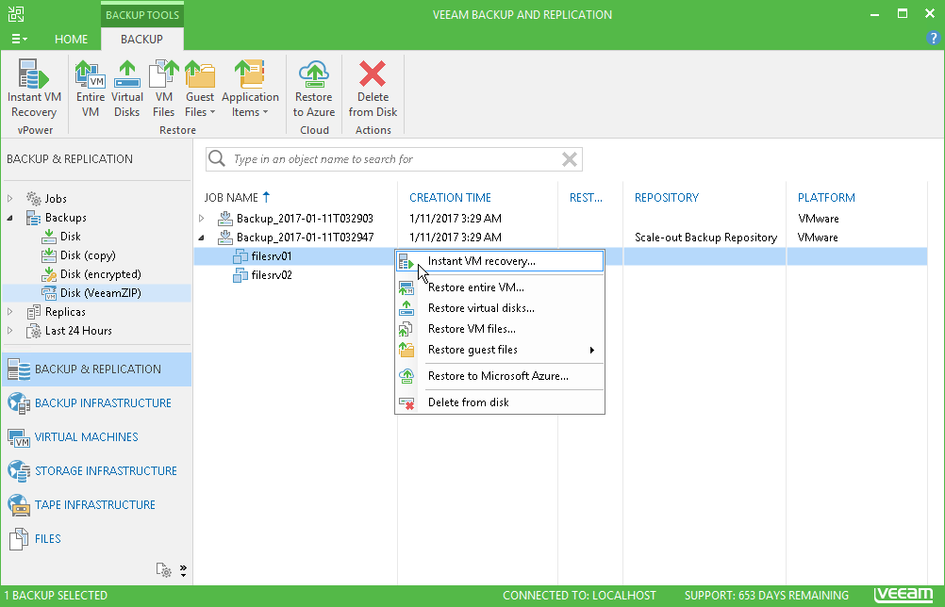Viewport: 945px width, 607px height.
Task: Launch Instant VM Recovery from the ribbon
Action: coord(34,89)
